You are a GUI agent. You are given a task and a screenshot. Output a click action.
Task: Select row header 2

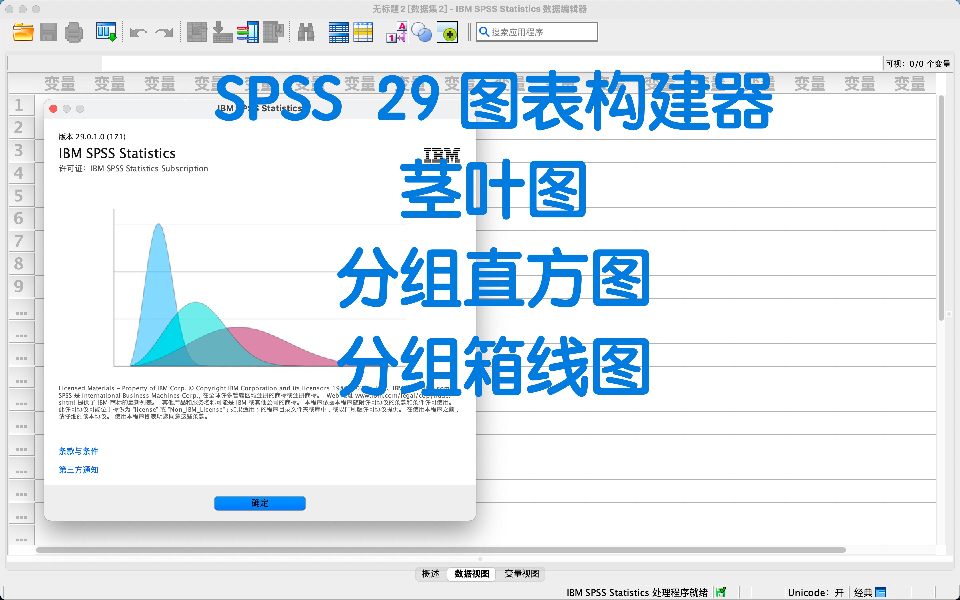tap(21, 128)
